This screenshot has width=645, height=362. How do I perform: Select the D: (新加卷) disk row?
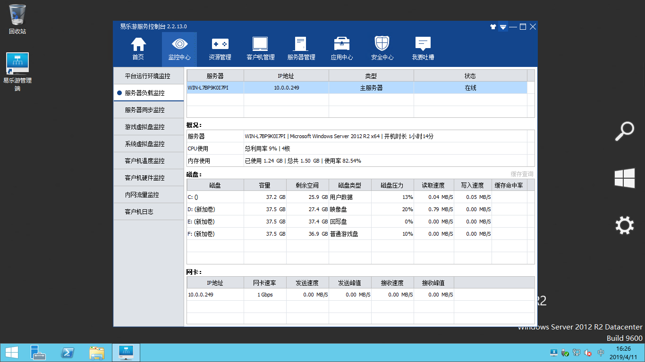tap(361, 209)
